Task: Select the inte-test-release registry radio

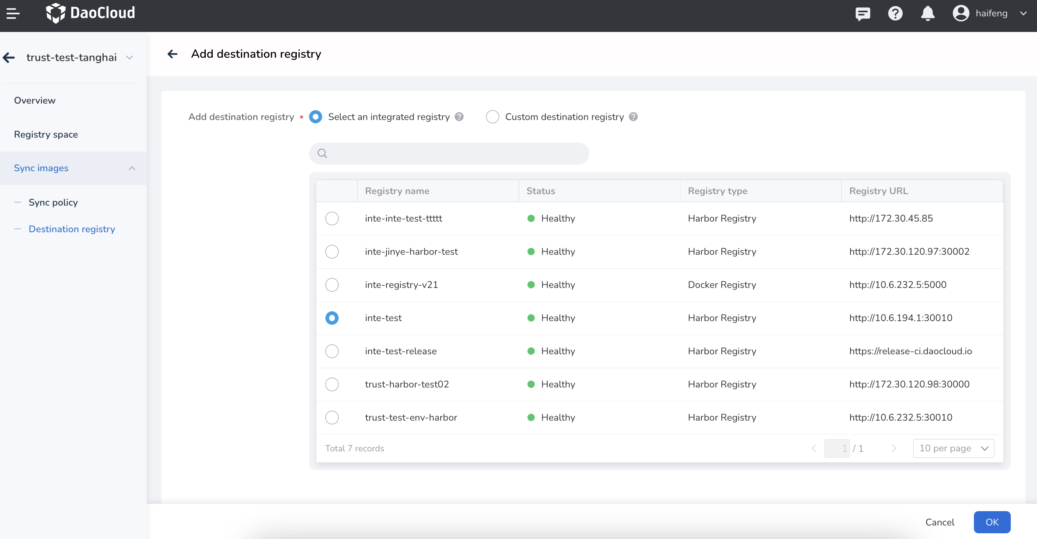Action: coord(332,351)
